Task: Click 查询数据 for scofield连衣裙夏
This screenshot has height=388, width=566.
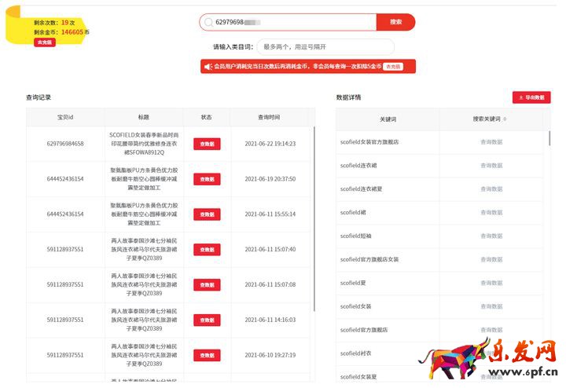Action: (x=491, y=189)
